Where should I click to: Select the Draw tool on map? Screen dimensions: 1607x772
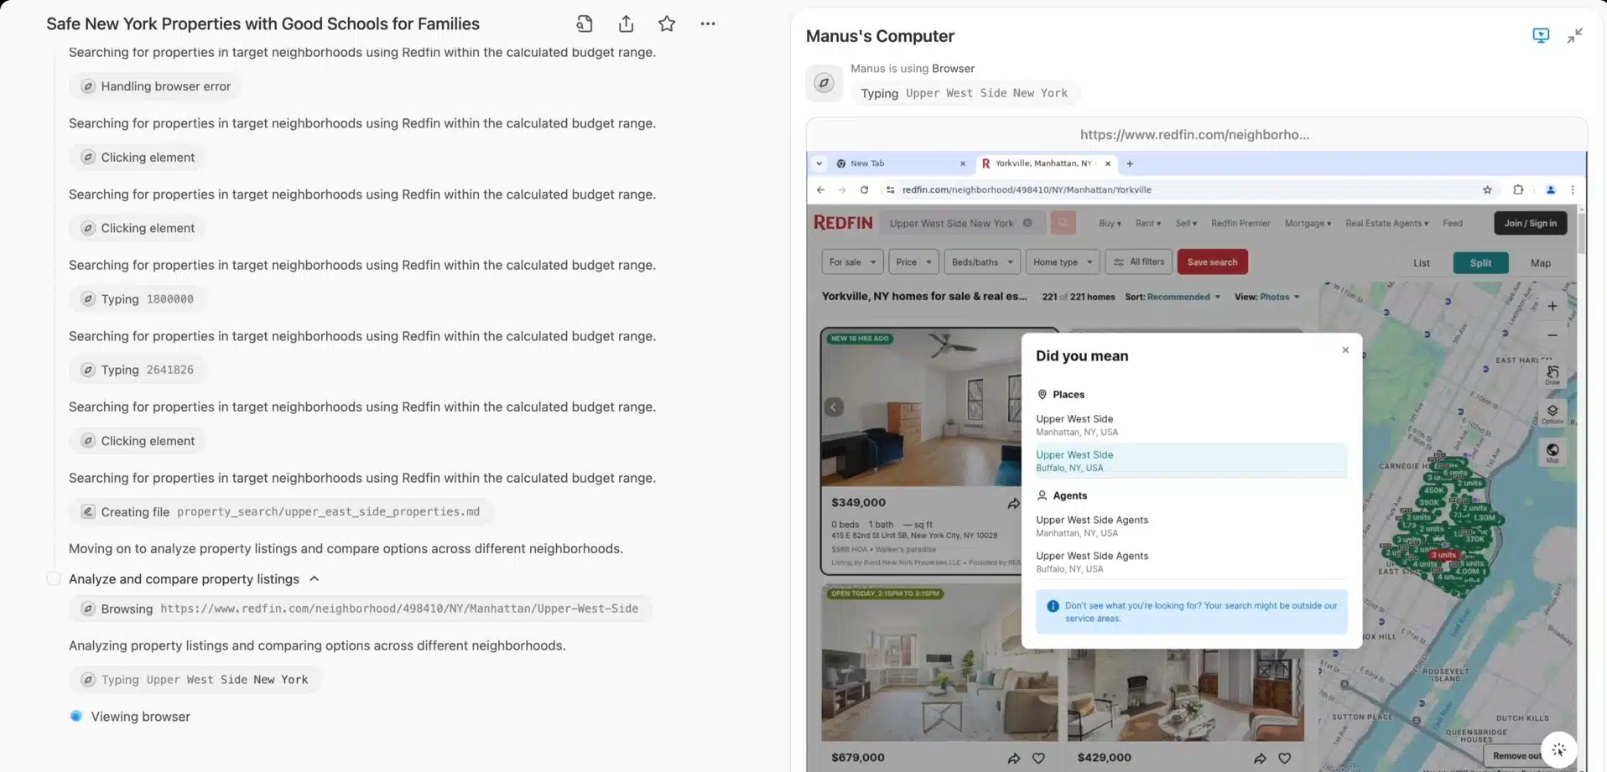coord(1552,375)
